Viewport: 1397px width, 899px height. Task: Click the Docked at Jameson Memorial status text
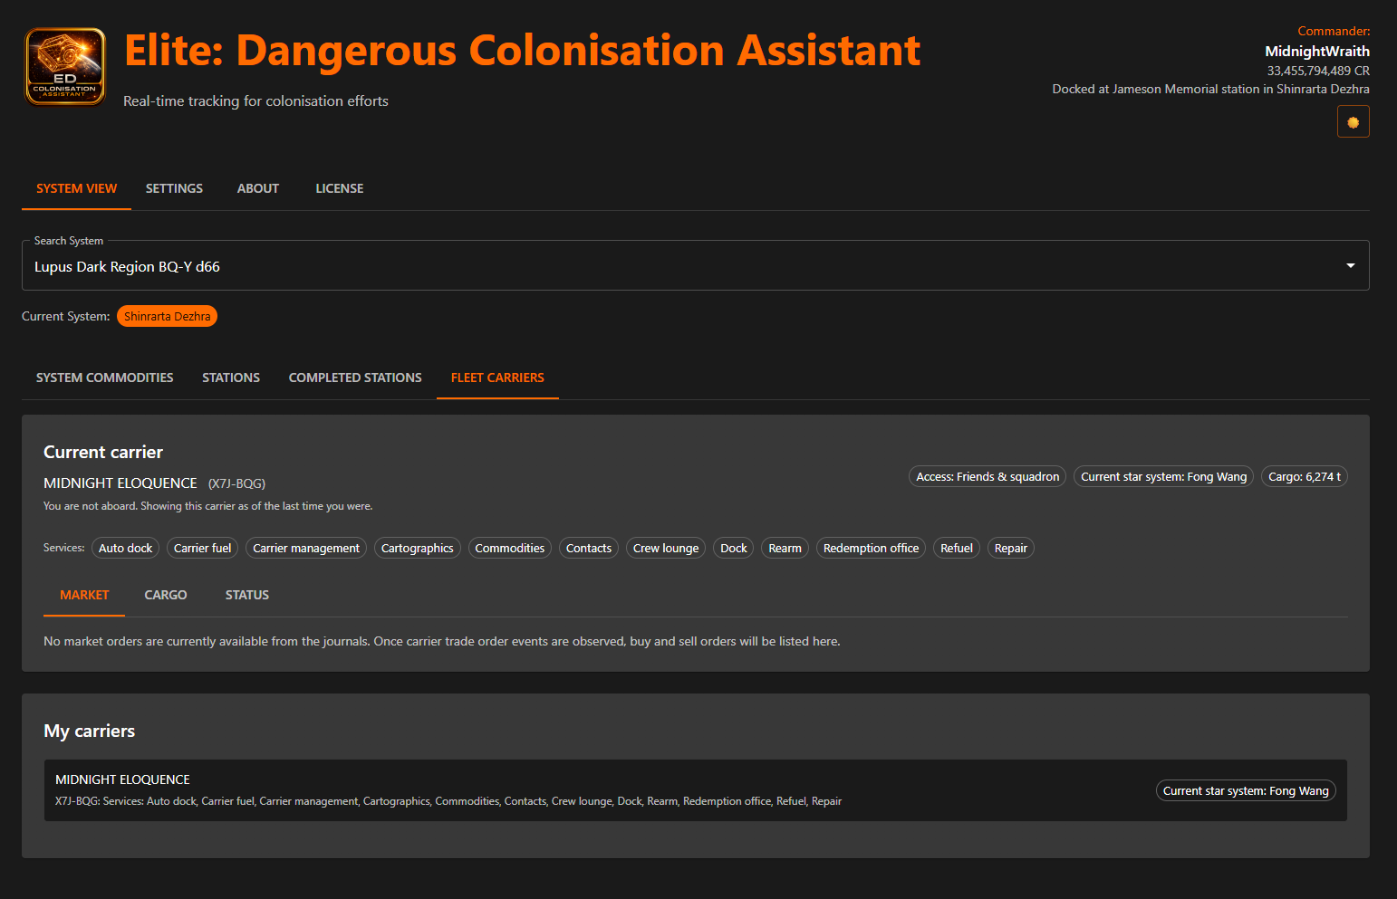[x=1210, y=89]
